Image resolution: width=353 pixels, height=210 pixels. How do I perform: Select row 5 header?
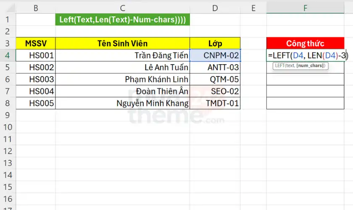point(8,67)
